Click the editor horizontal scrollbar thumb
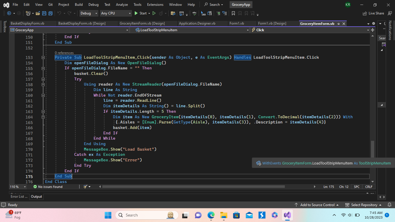Viewport: 395px width, 222px height. [193, 187]
